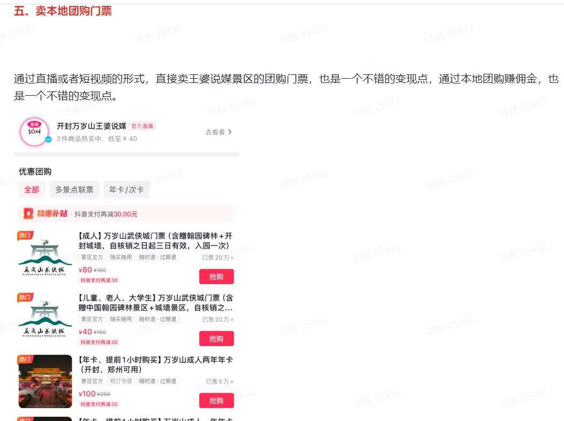Open the night-view thumbnail of the two-year card
564x421 pixels.
[45, 382]
